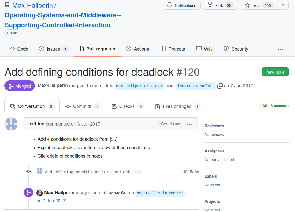This screenshot has width=295, height=212.
Task: Open the Commits tab
Action: (x=83, y=106)
